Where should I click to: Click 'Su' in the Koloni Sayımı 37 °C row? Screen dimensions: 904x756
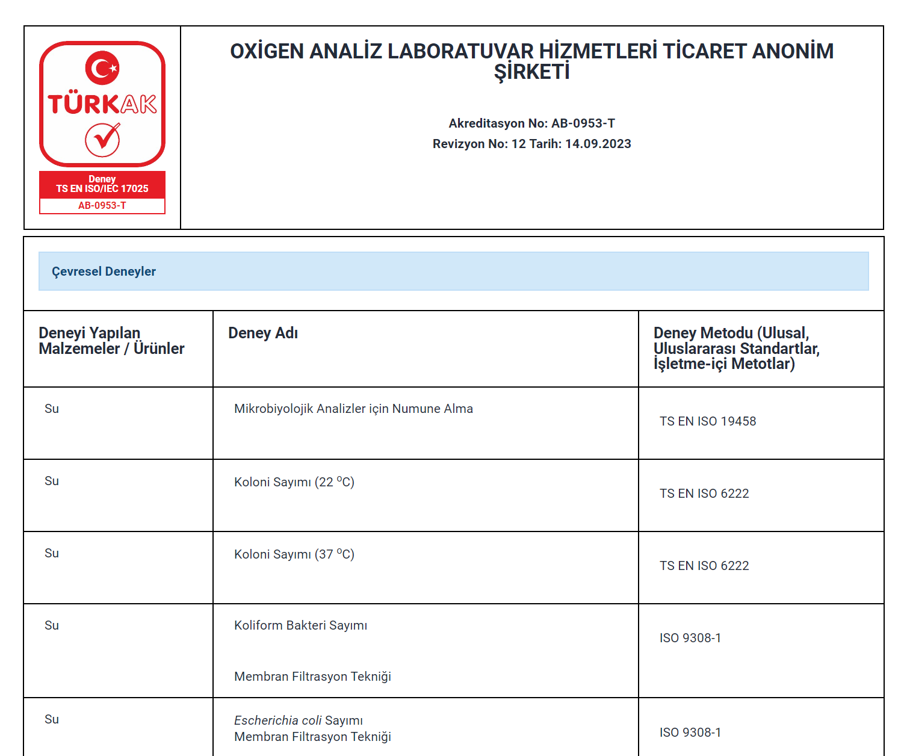[x=52, y=553]
